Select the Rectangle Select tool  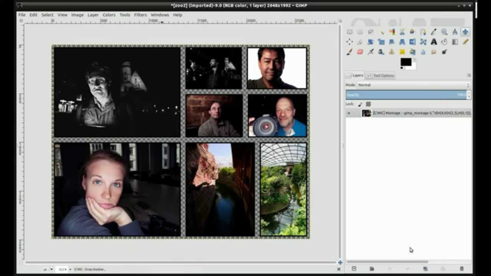[x=349, y=32]
